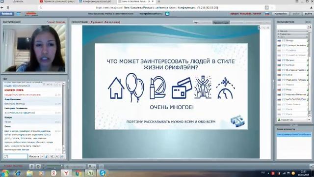
Task: Adjust the green volume slider
Action: (55, 166)
